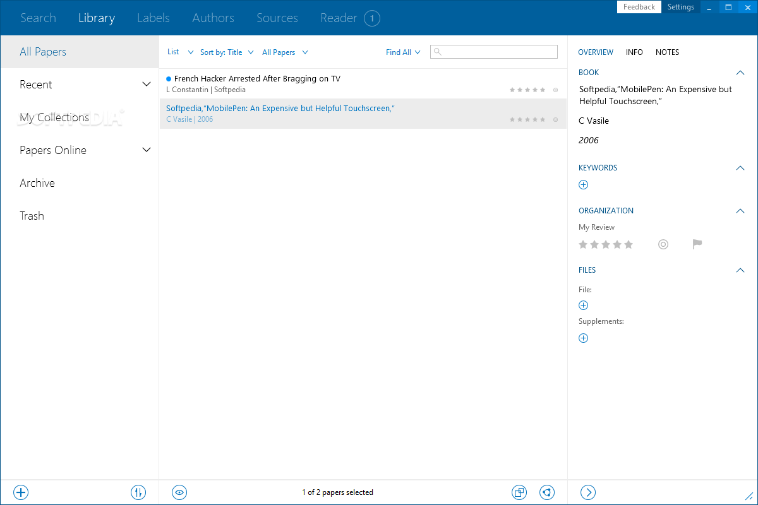Expand the Recent sidebar section chevron
Image resolution: width=758 pixels, height=505 pixels.
coord(147,84)
